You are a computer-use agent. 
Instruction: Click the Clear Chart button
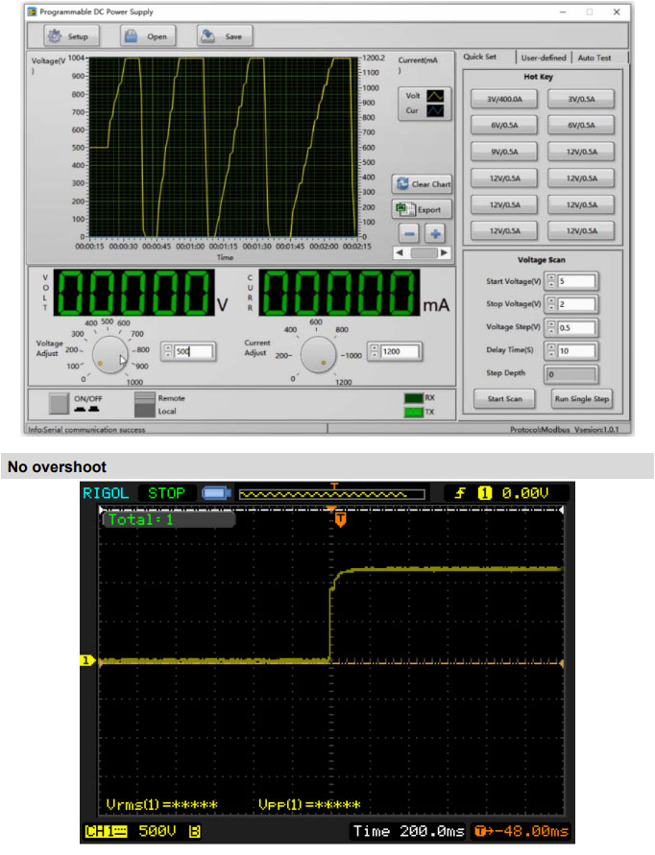tap(422, 183)
